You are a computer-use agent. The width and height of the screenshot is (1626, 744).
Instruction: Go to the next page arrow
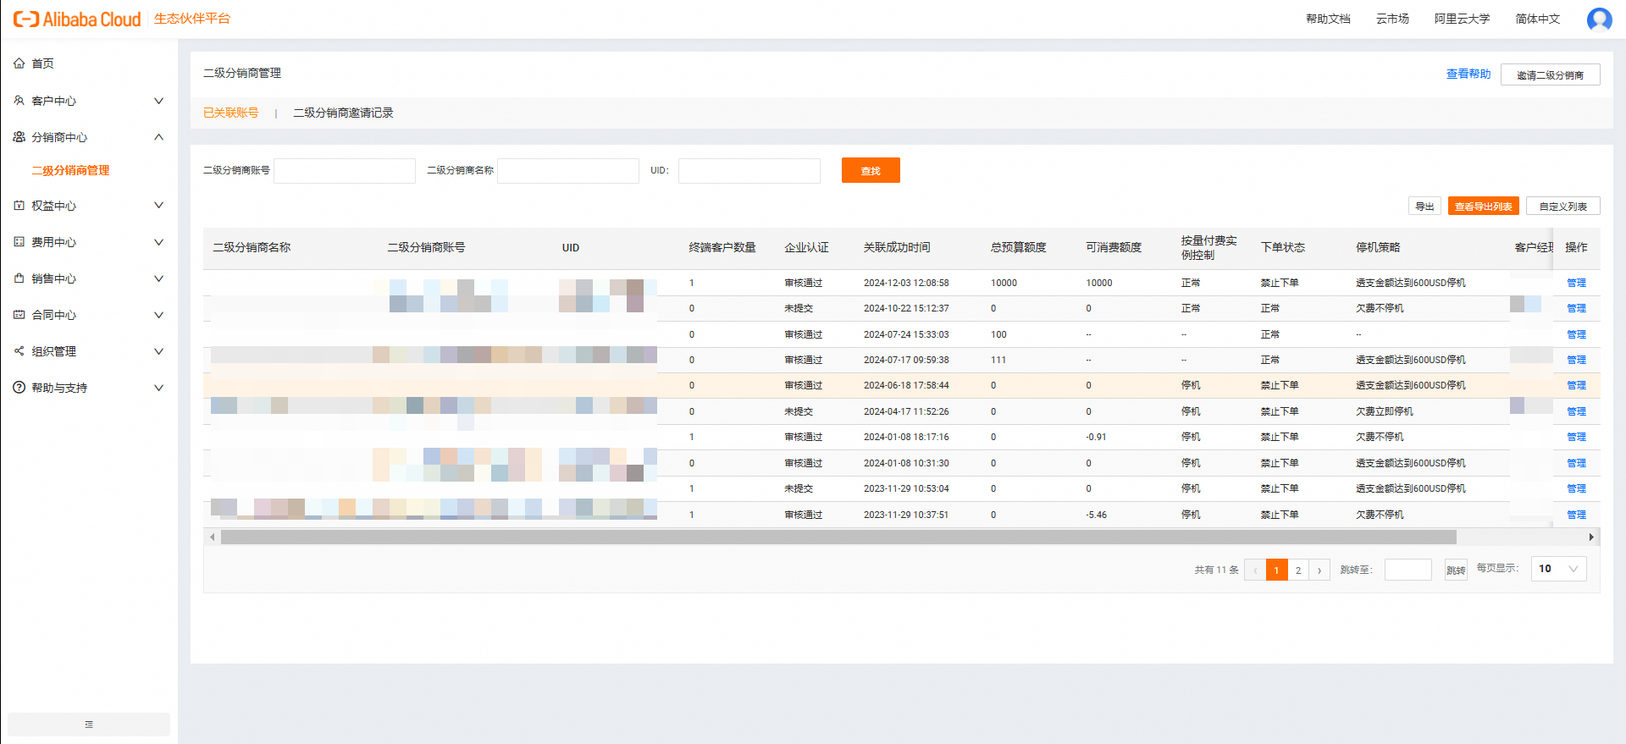[1319, 570]
